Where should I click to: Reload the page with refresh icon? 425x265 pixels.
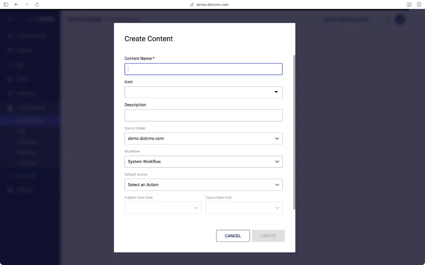click(37, 5)
